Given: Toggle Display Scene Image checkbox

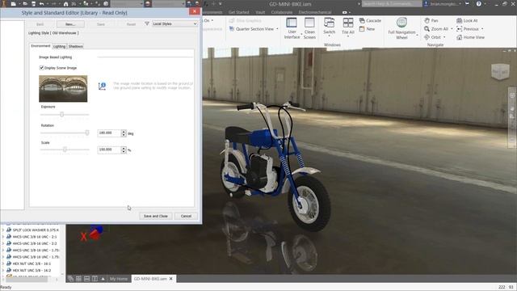Looking at the screenshot, I should 41,68.
